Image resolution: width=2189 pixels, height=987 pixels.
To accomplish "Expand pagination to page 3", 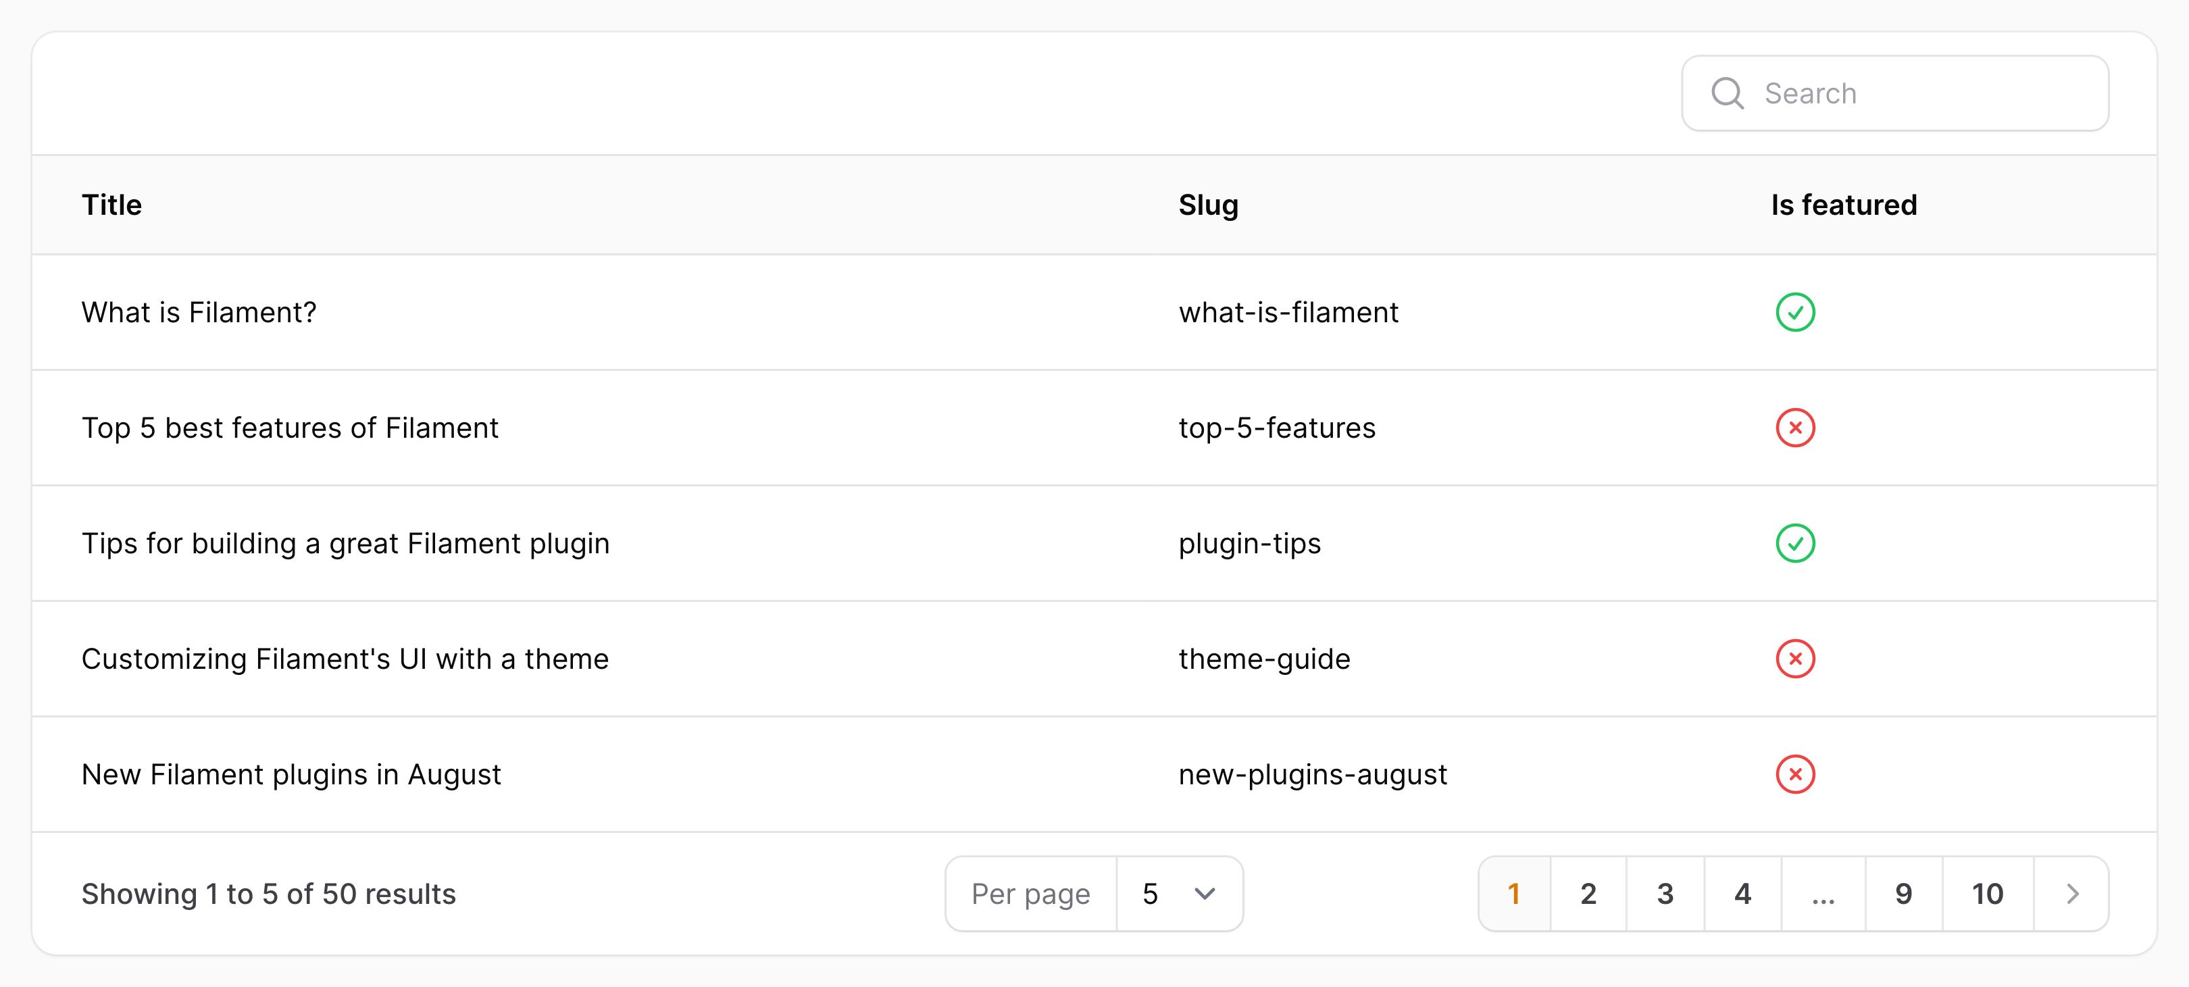I will pos(1665,892).
